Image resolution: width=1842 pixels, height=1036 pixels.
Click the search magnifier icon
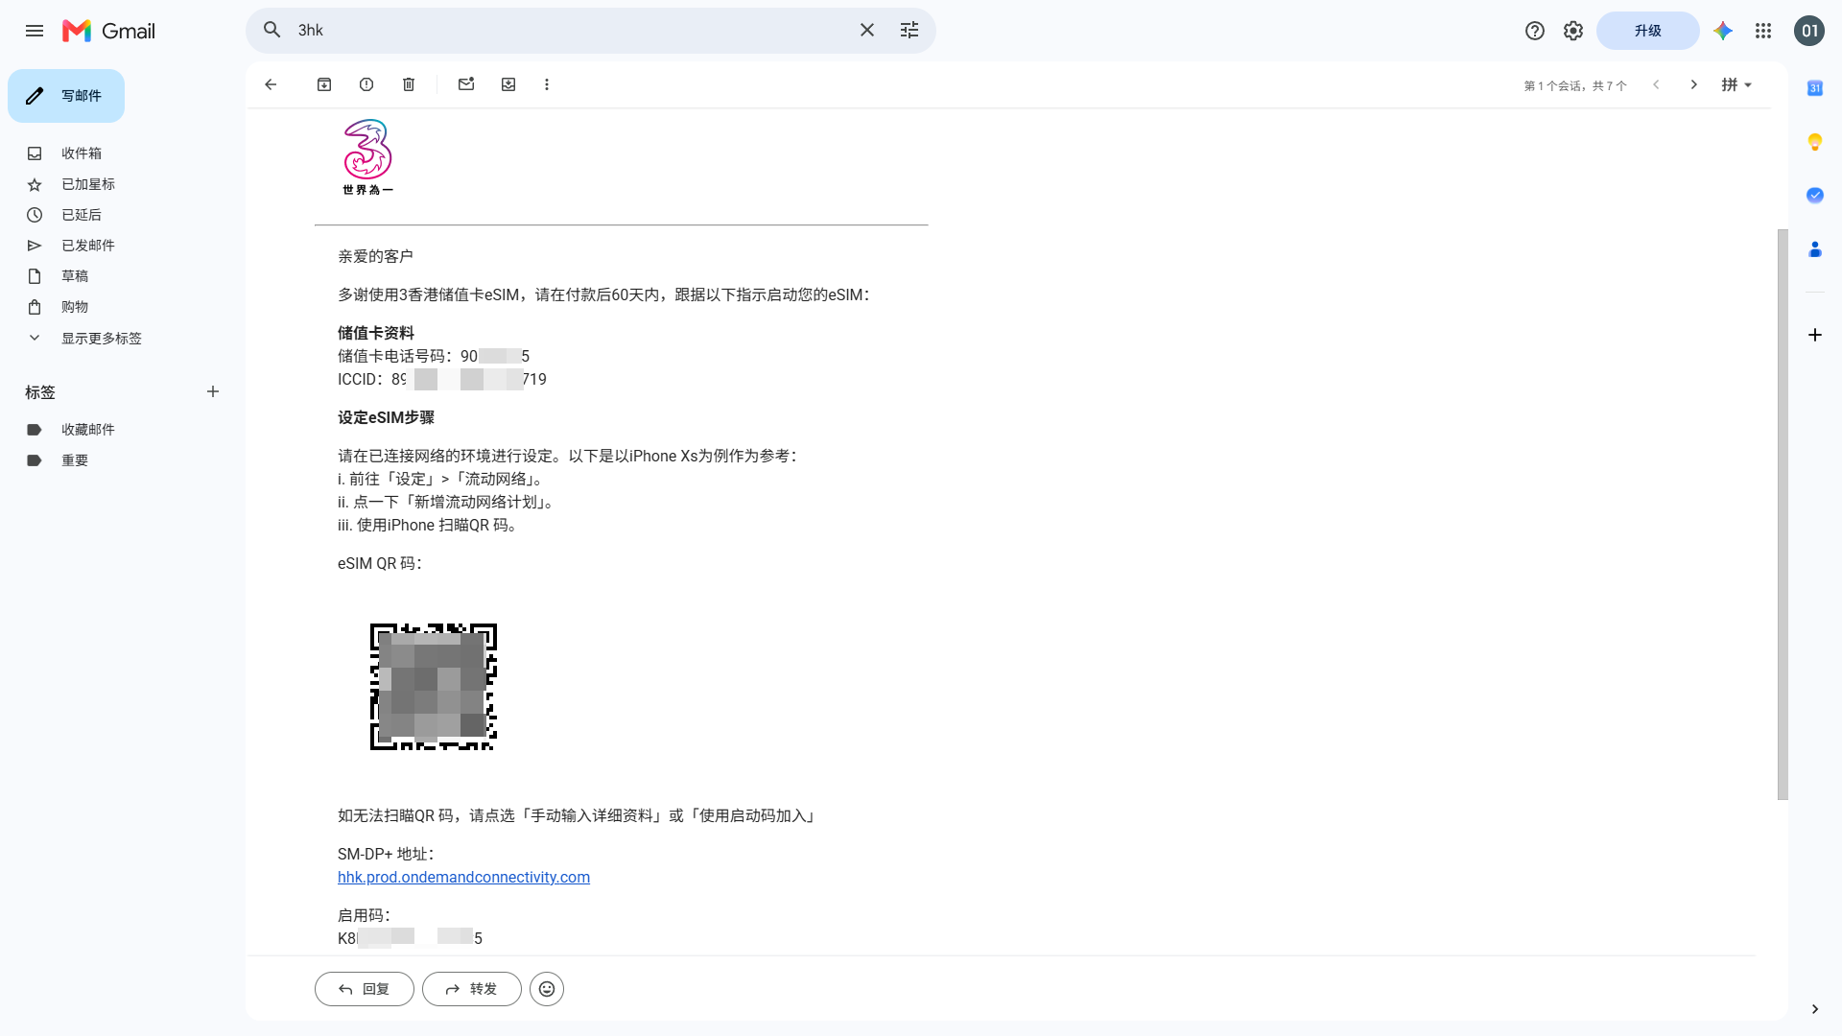[272, 30]
